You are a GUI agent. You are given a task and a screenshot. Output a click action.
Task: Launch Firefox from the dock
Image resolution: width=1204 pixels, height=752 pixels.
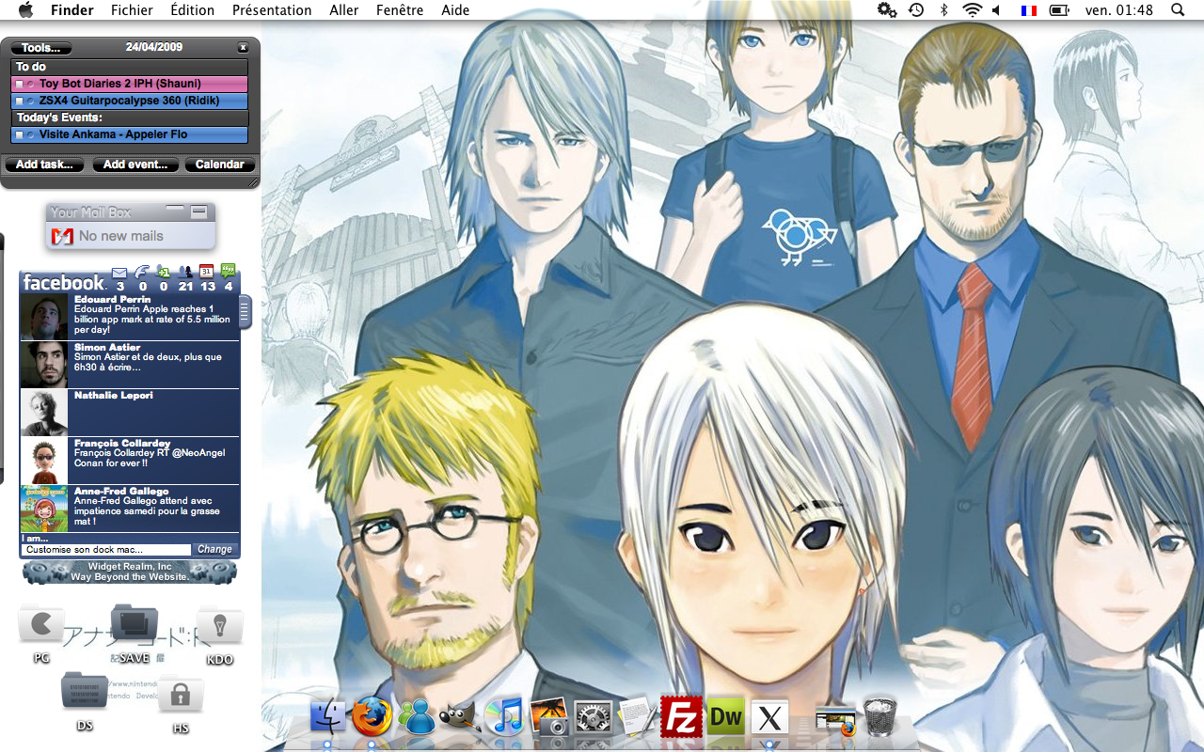[372, 717]
